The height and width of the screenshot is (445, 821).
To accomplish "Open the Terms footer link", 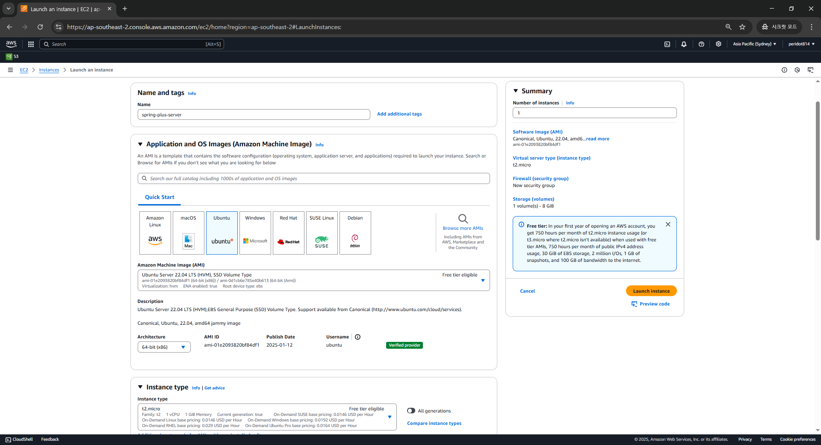I will click(x=766, y=439).
